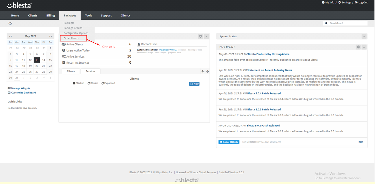The width and height of the screenshot is (375, 184).
Task: Click Manage Widgets link
Action: click(19, 88)
